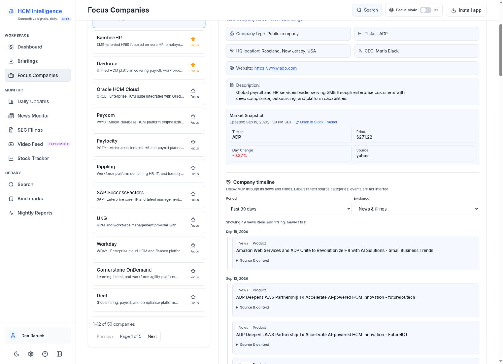Viewport: 503px width, 364px height.
Task: Click the CEO person icon
Action: point(360,51)
